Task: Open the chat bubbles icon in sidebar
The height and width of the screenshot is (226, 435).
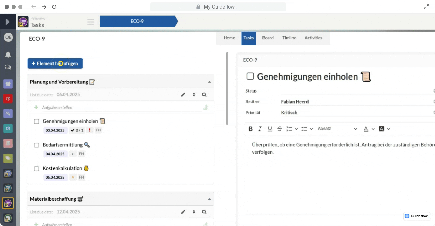Action: (x=8, y=67)
